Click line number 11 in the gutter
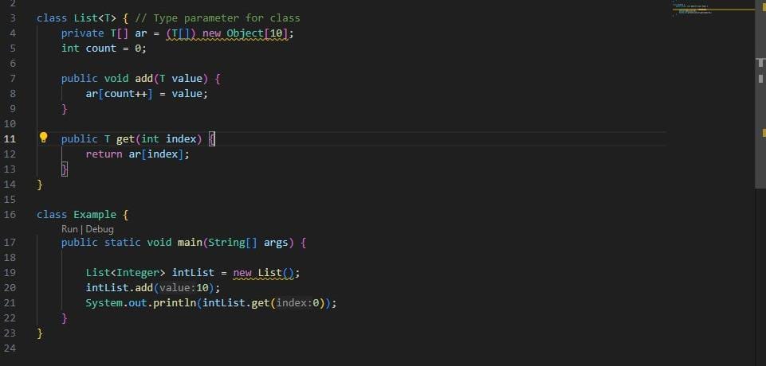 pyautogui.click(x=10, y=139)
